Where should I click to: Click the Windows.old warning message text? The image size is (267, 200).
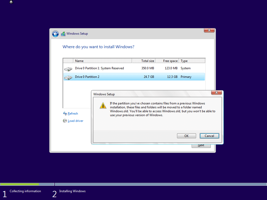(x=163, y=109)
